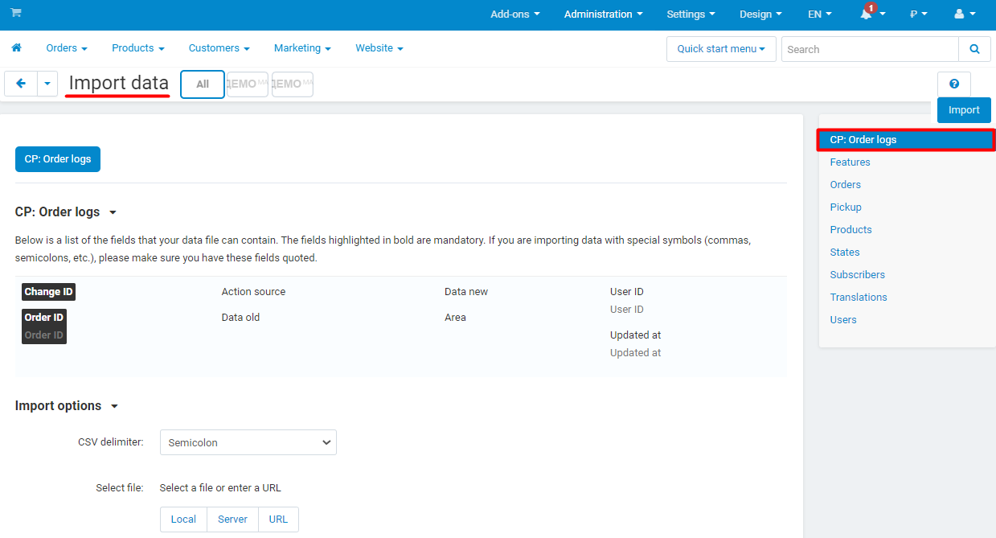Open Subscribers in the right sidebar
The height and width of the screenshot is (538, 996).
tap(858, 275)
